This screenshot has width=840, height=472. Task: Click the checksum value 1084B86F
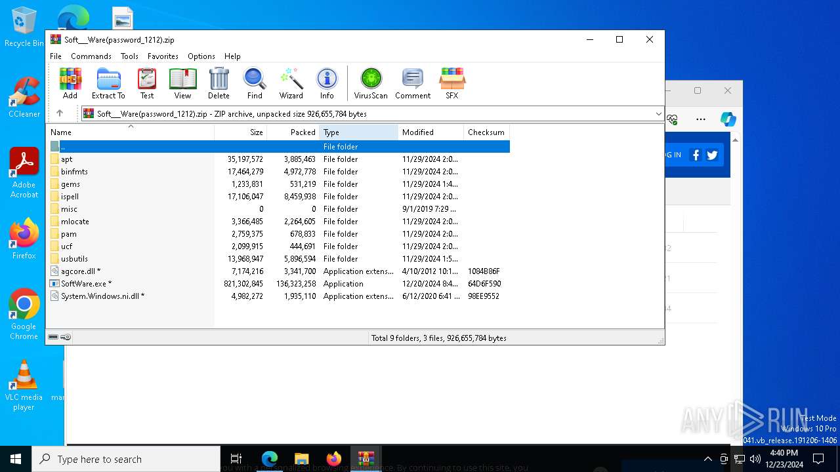tap(484, 271)
